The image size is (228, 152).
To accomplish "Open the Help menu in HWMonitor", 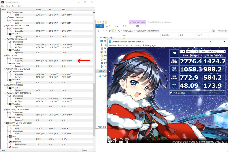I will pos(20,6).
